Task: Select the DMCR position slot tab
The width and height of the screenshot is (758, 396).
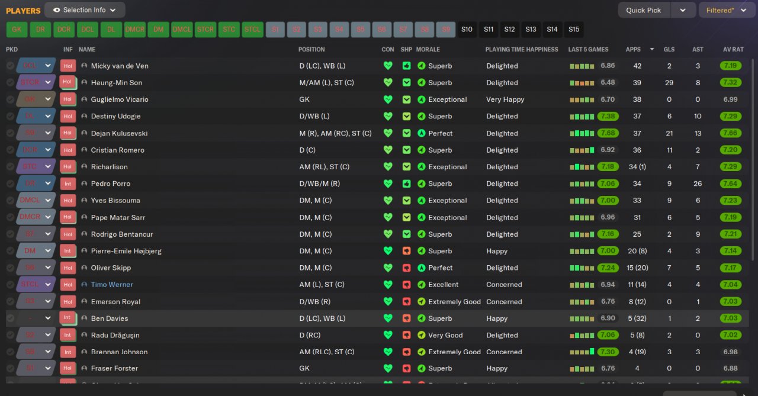Action: (x=134, y=29)
